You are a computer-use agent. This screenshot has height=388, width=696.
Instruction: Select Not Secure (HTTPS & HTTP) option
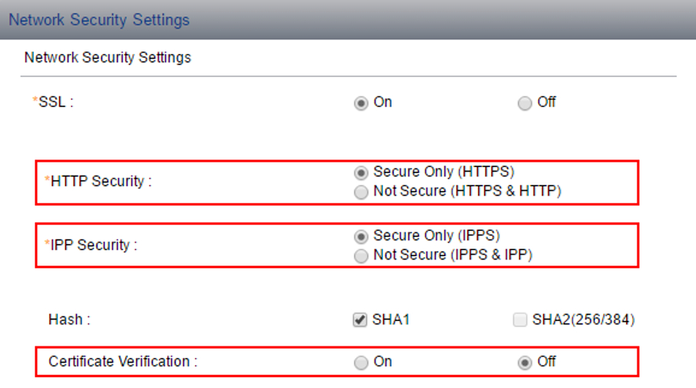pyautogui.click(x=361, y=192)
